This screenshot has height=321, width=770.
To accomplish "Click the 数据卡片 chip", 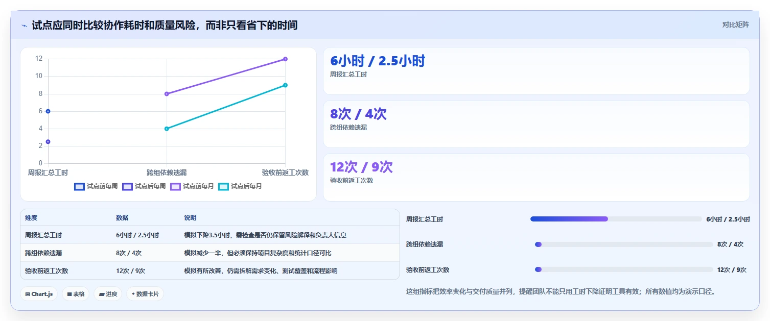I will (x=145, y=294).
